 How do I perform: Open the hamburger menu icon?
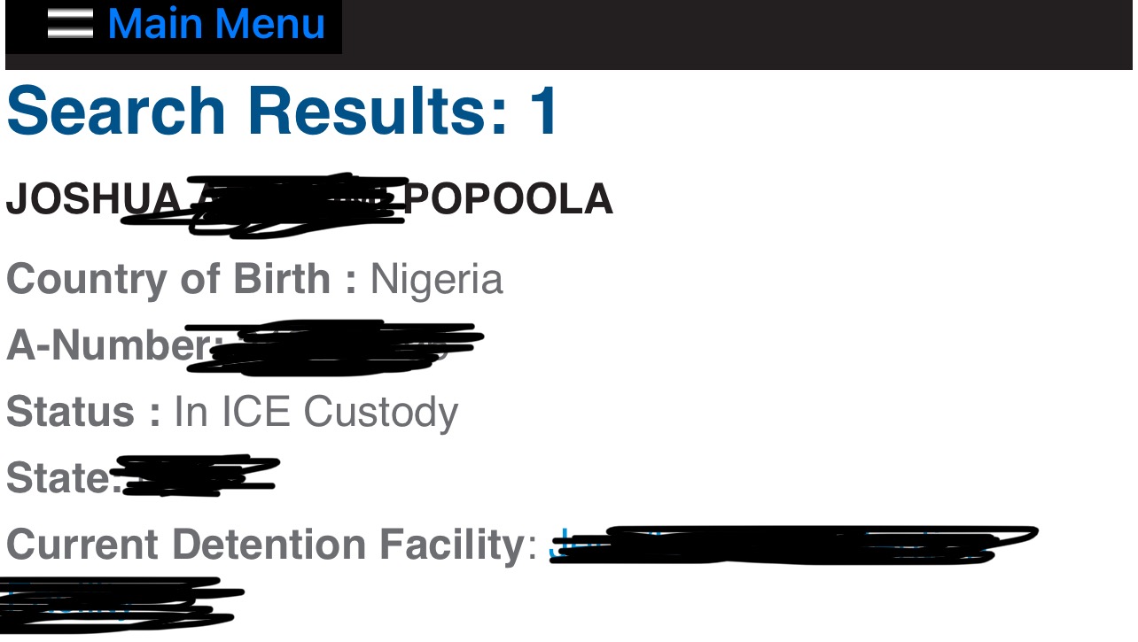[70, 24]
